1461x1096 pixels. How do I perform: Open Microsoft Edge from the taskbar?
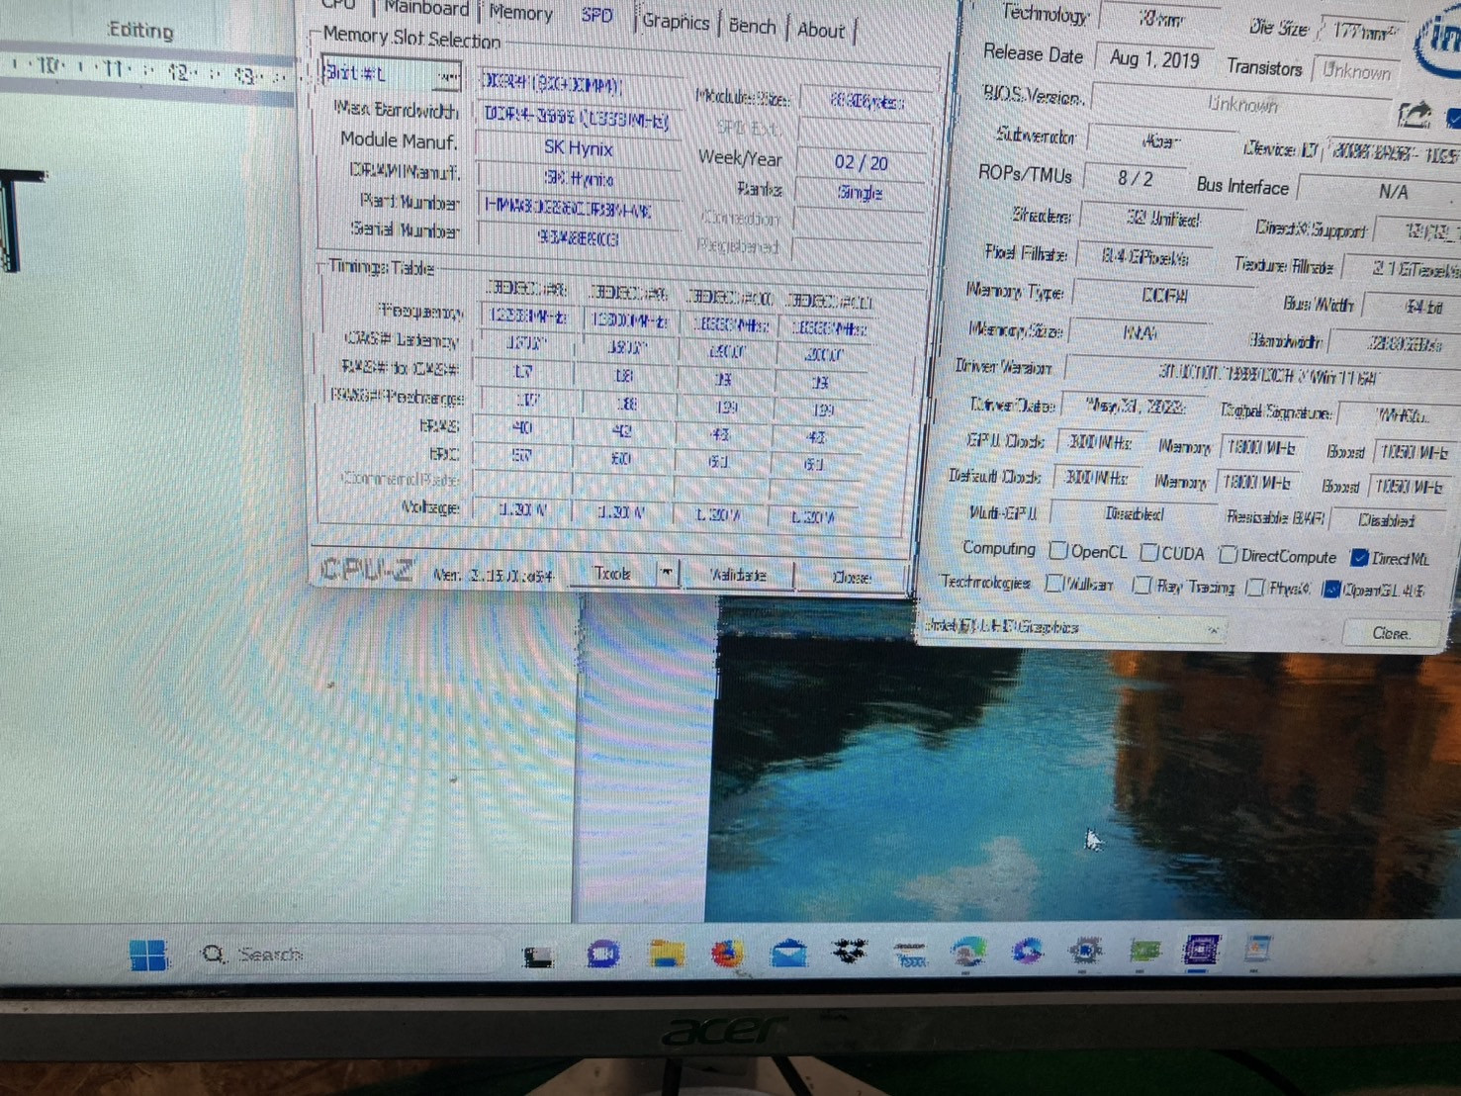[967, 952]
